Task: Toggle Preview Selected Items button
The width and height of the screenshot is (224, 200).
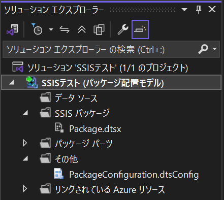Action: click(x=140, y=29)
